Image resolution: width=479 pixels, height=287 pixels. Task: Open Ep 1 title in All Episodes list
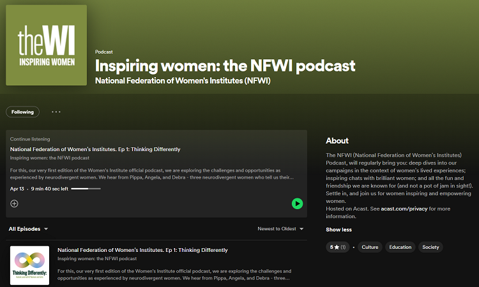tap(142, 250)
